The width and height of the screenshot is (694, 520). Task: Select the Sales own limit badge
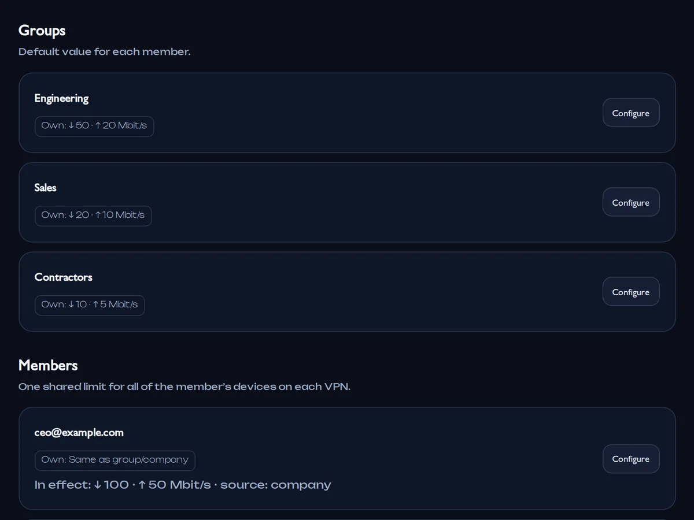click(93, 216)
